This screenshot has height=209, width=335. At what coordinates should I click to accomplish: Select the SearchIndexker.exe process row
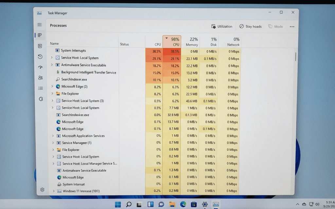click(144, 115)
